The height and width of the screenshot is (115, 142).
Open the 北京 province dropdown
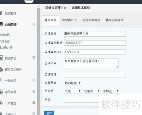click(x=73, y=91)
